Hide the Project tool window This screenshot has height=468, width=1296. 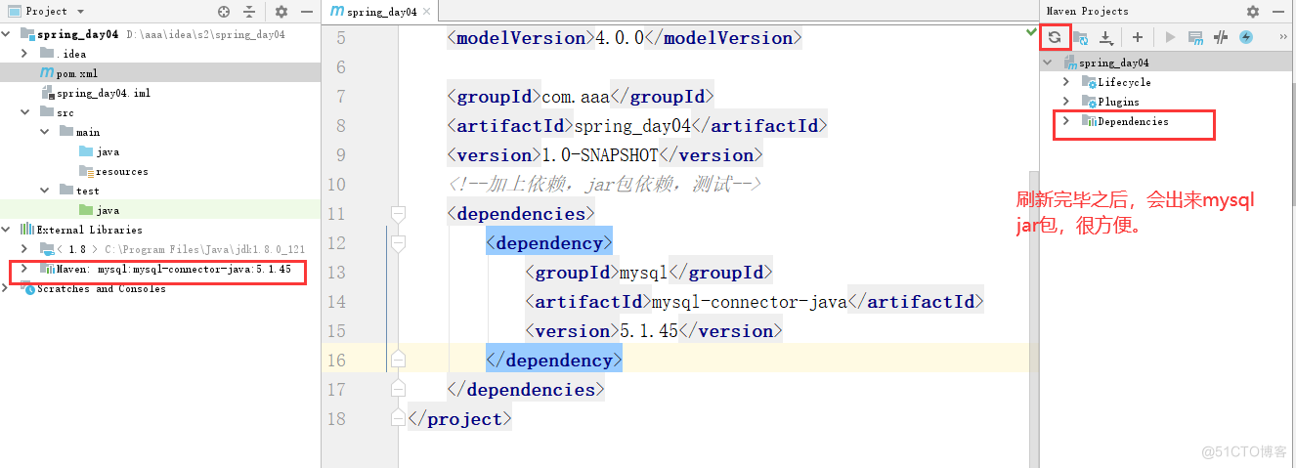click(x=308, y=12)
